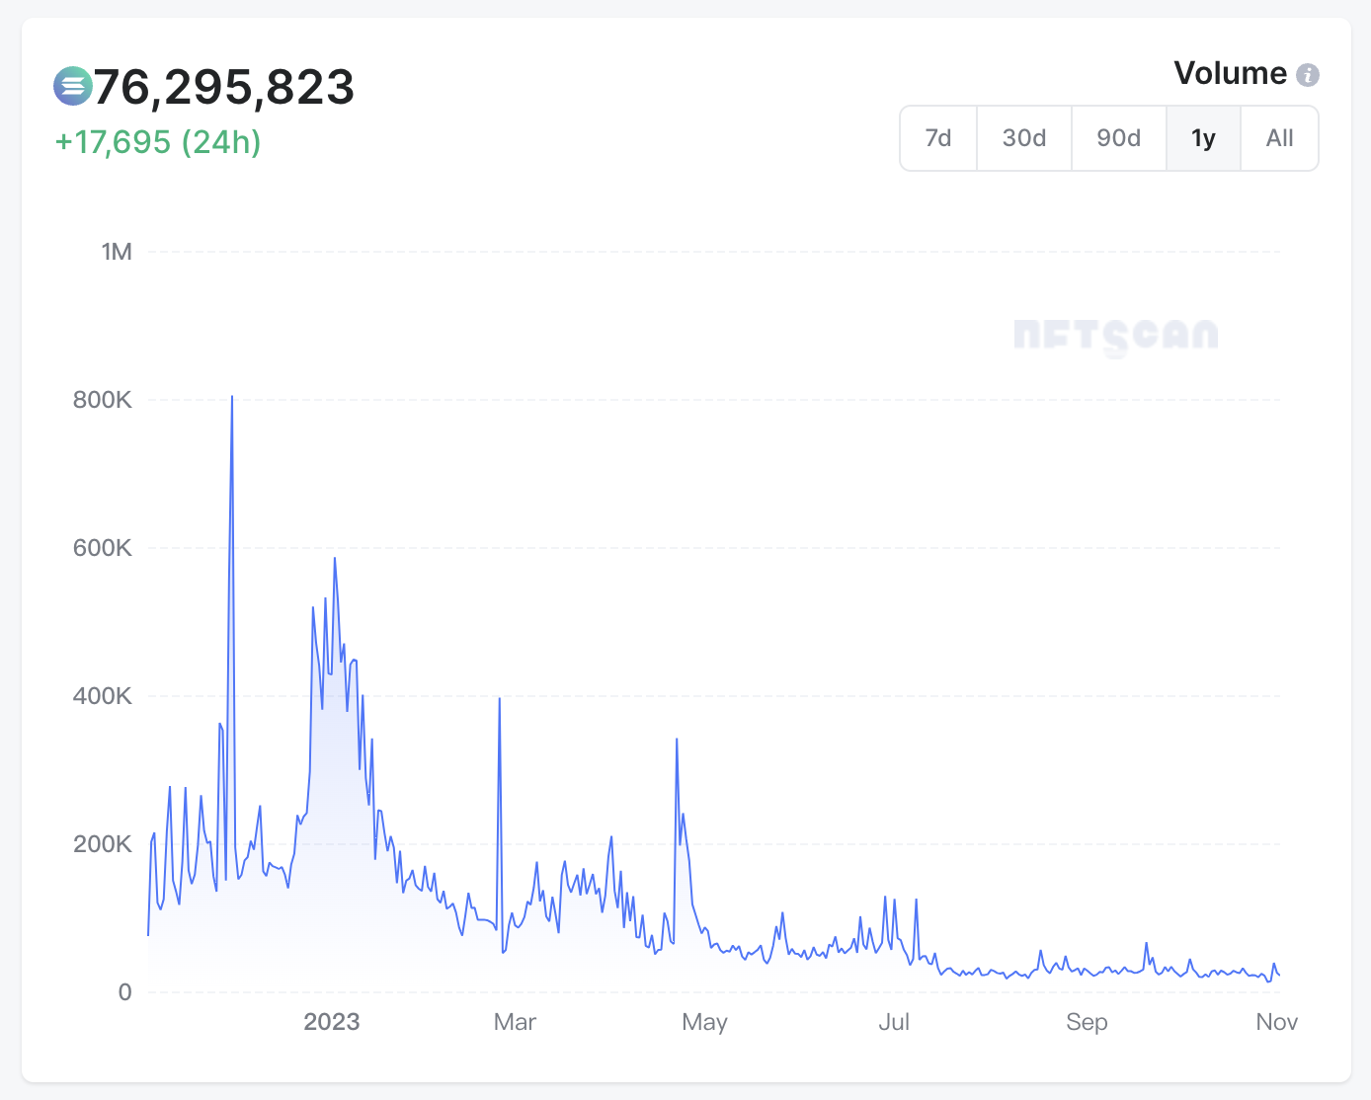
Task: Click the chart spike just before May
Action: [x=677, y=740]
